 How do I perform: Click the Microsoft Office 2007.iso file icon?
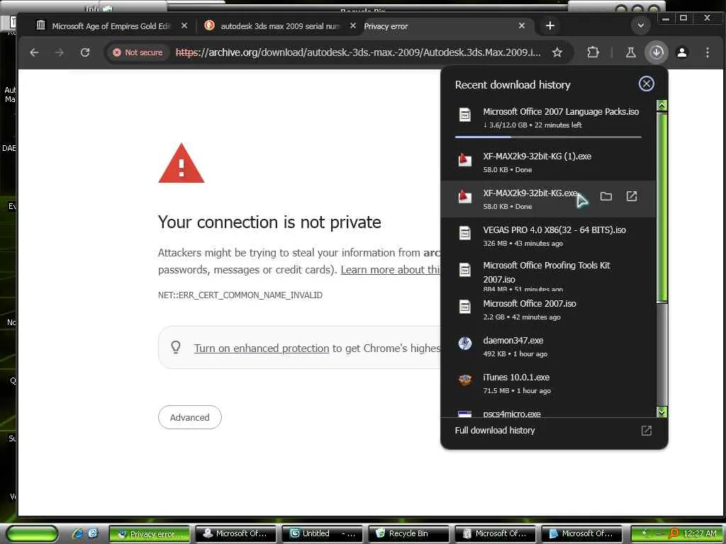point(465,306)
